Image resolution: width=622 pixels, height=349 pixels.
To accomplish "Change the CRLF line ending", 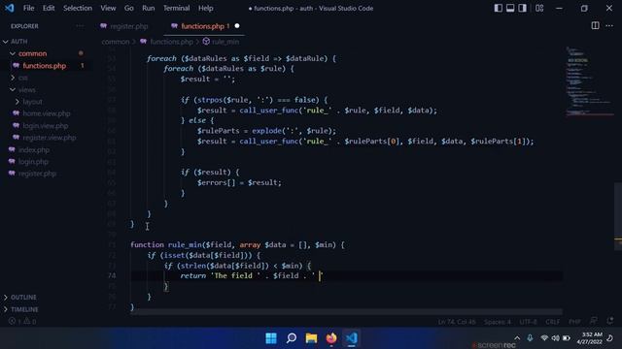I will [553, 322].
